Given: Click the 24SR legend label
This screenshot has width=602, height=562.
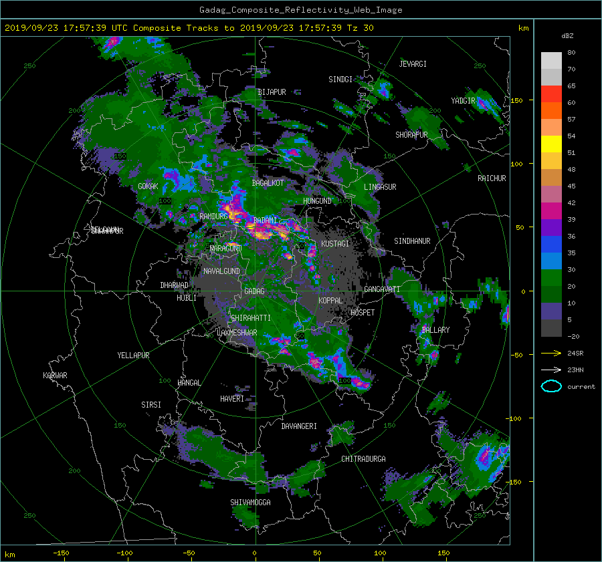Looking at the screenshot, I should [x=575, y=353].
